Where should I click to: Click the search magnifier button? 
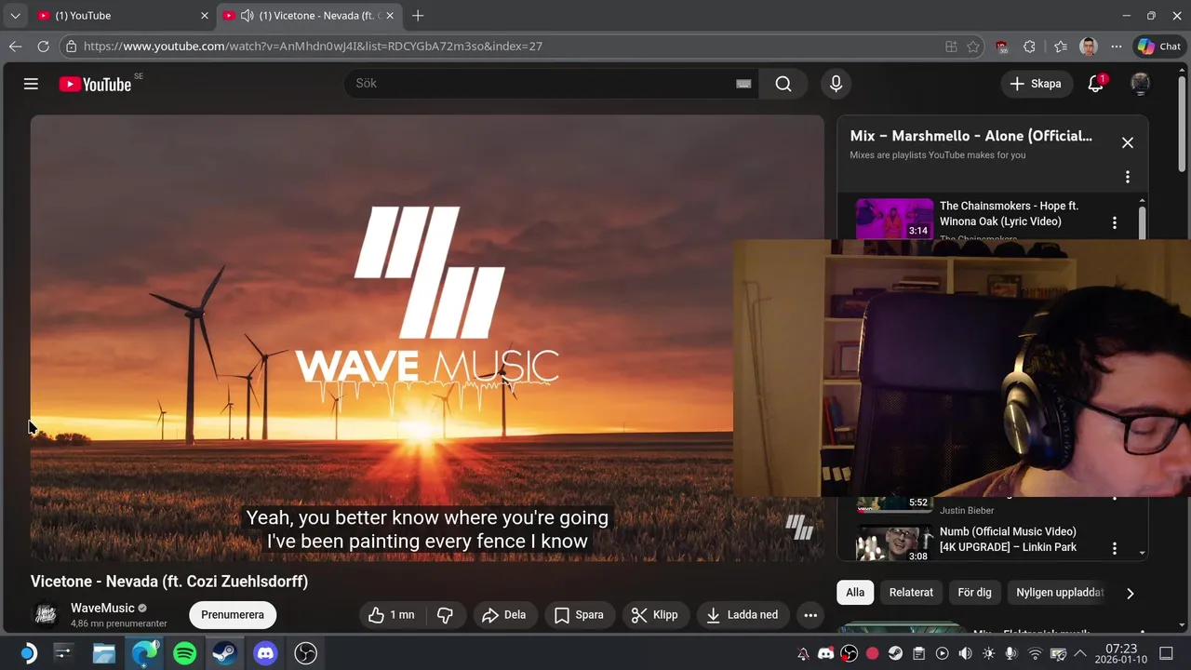(783, 84)
